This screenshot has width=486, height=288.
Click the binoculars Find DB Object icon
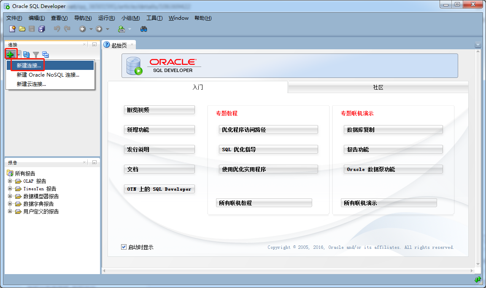coord(143,29)
